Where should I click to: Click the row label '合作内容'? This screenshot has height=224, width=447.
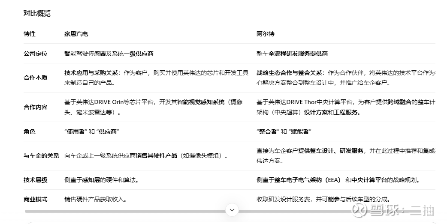tap(36, 107)
